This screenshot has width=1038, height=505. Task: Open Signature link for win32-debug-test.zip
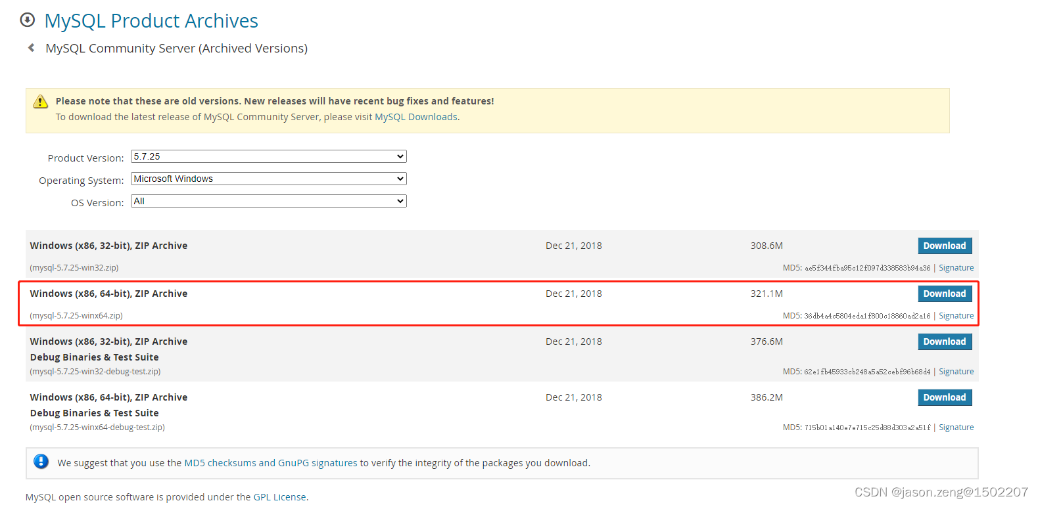tap(956, 372)
